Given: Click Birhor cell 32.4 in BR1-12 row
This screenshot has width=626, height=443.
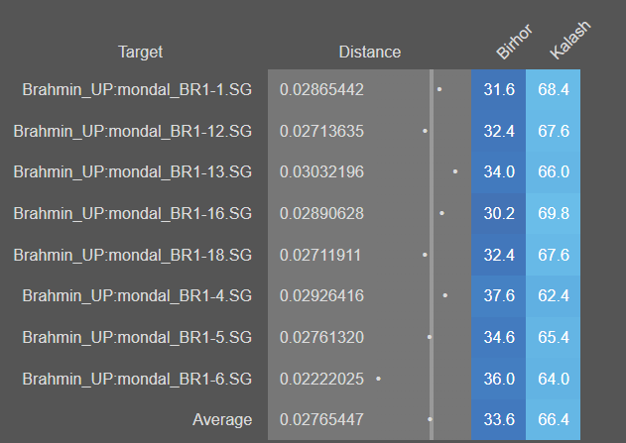Looking at the screenshot, I should 499,131.
